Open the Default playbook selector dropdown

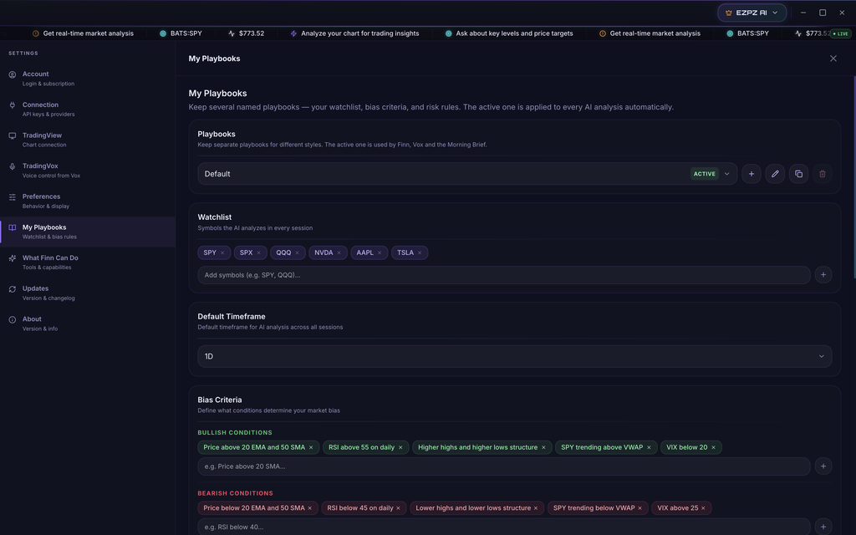click(x=467, y=174)
